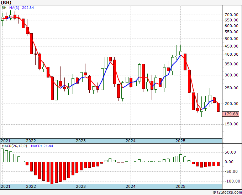The height and width of the screenshot is (195, 242).
Task: Select the green RH legend label
Action: (4, 8)
